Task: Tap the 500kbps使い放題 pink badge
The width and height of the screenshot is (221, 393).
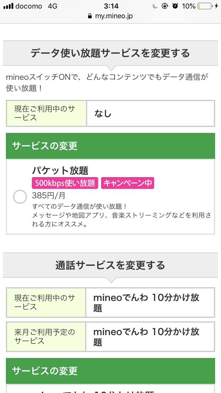Action: 65,183
